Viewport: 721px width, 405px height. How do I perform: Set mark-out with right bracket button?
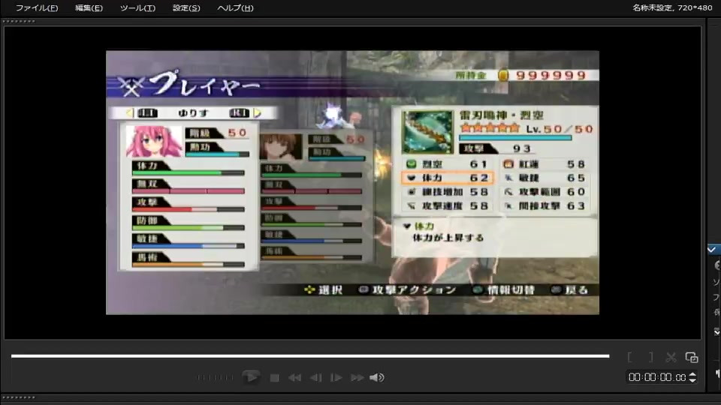(650, 357)
